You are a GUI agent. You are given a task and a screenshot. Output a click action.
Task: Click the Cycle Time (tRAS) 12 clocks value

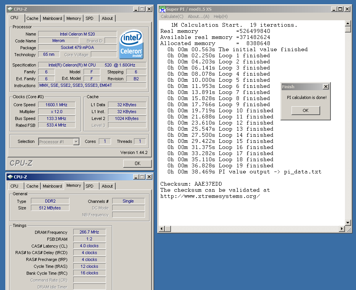(89, 266)
